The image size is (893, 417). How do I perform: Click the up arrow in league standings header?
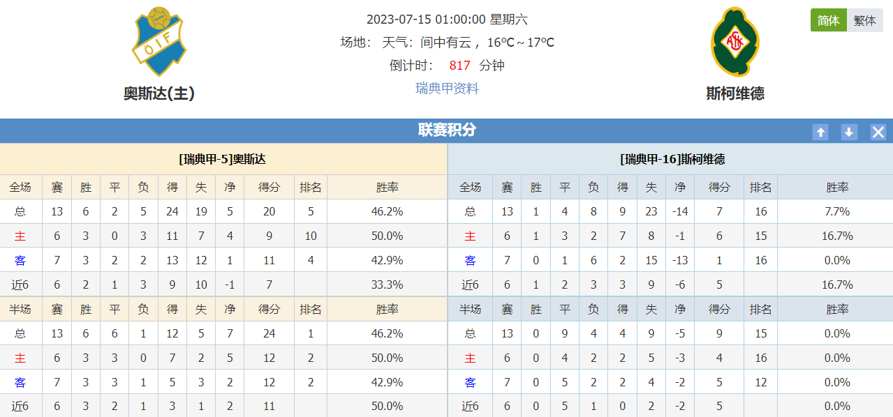[821, 132]
